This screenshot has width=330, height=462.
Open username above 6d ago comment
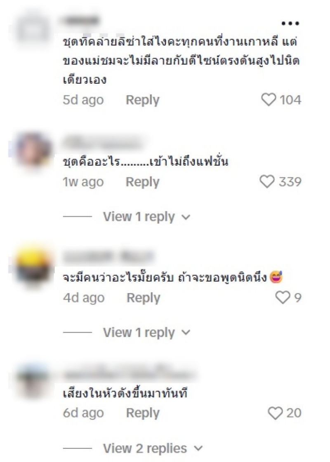pyautogui.click(x=129, y=374)
